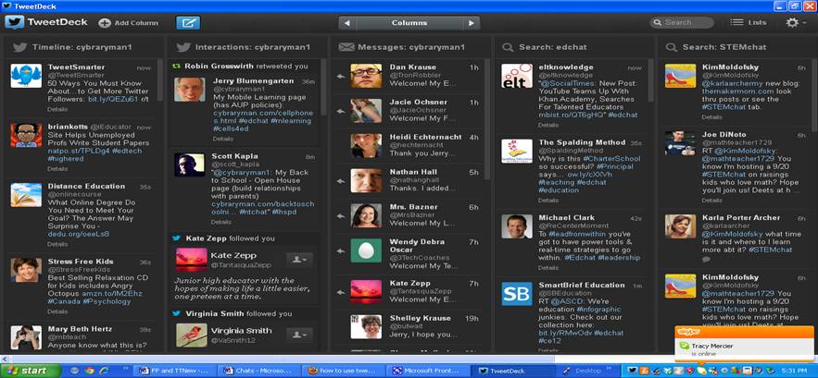Screen dimensions: 818x378
Task: Open the settings gear menu
Action: (792, 22)
